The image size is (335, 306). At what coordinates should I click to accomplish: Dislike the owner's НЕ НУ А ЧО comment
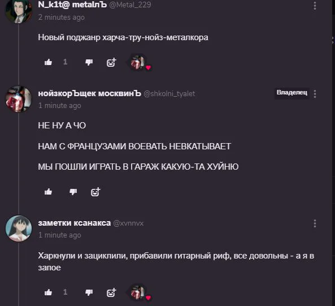[x=73, y=192]
